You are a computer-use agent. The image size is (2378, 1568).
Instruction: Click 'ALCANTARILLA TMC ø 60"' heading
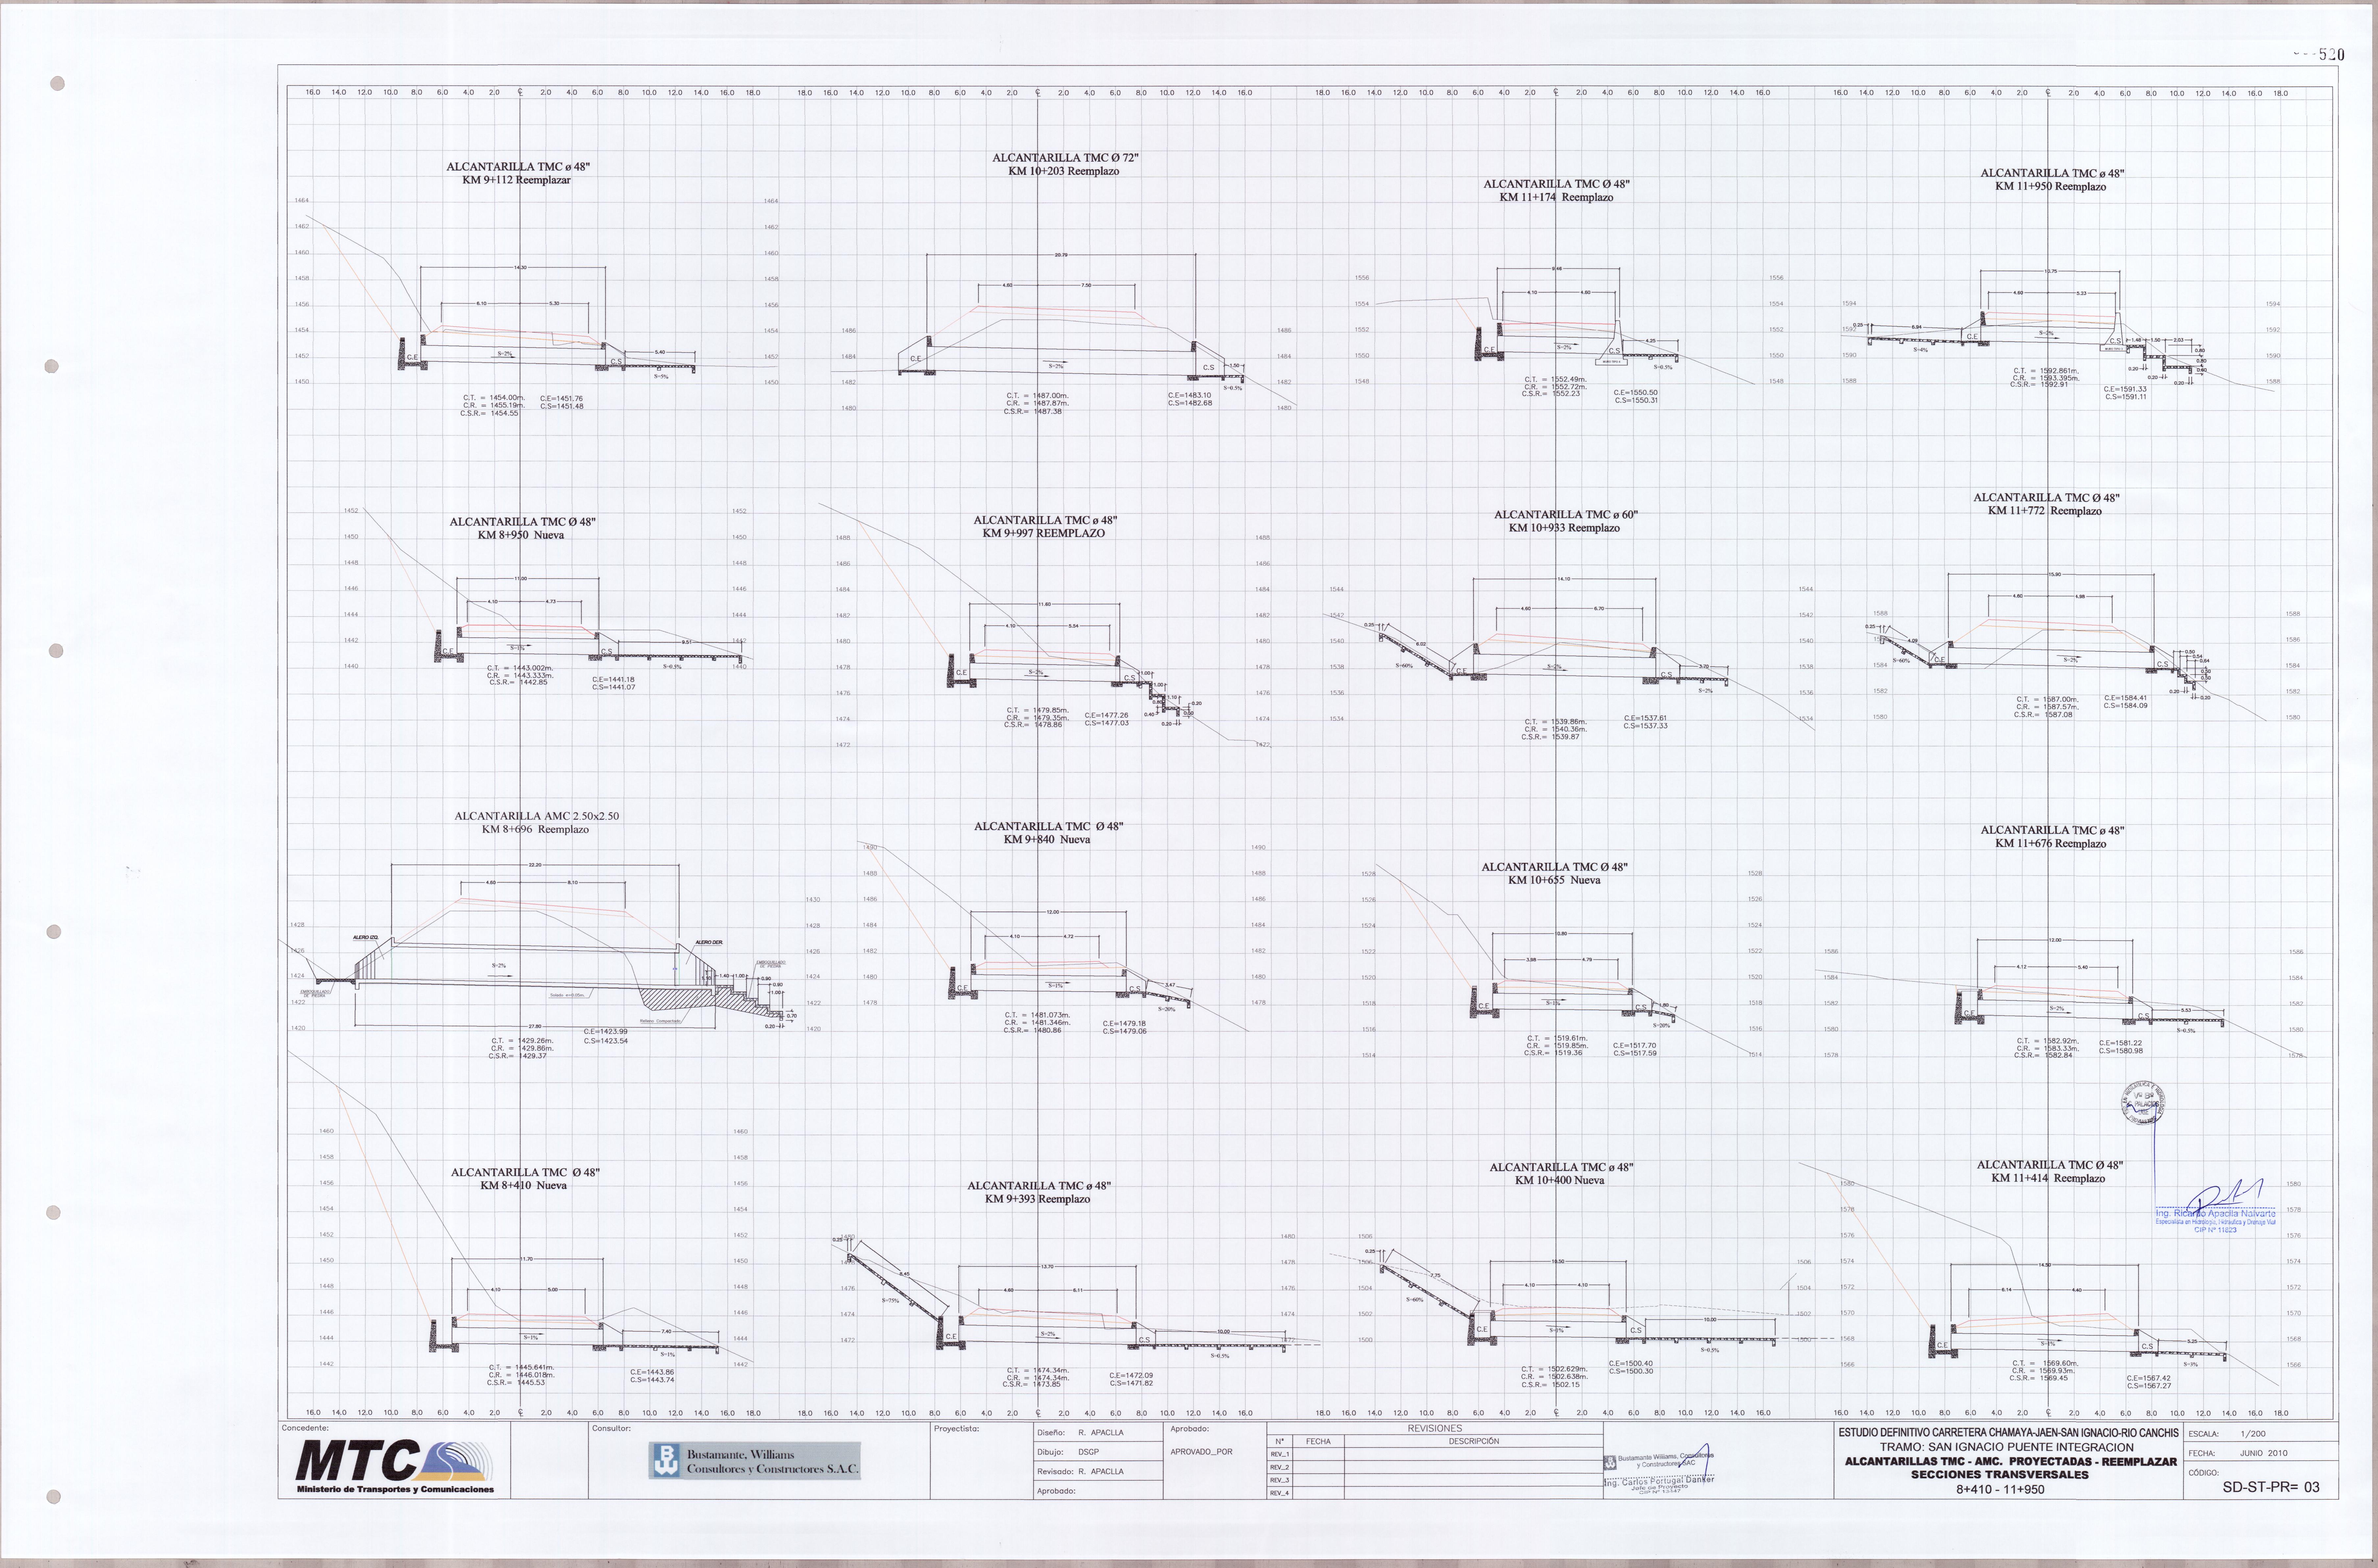pyautogui.click(x=1566, y=515)
